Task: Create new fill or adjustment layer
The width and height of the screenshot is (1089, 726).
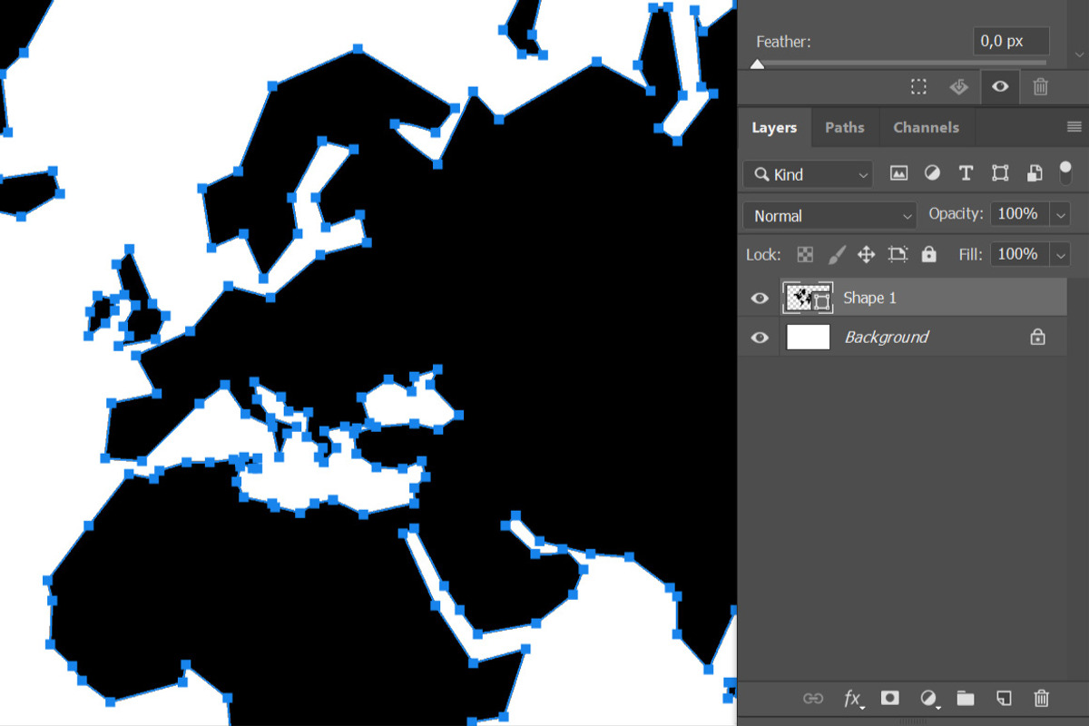Action: tap(928, 698)
